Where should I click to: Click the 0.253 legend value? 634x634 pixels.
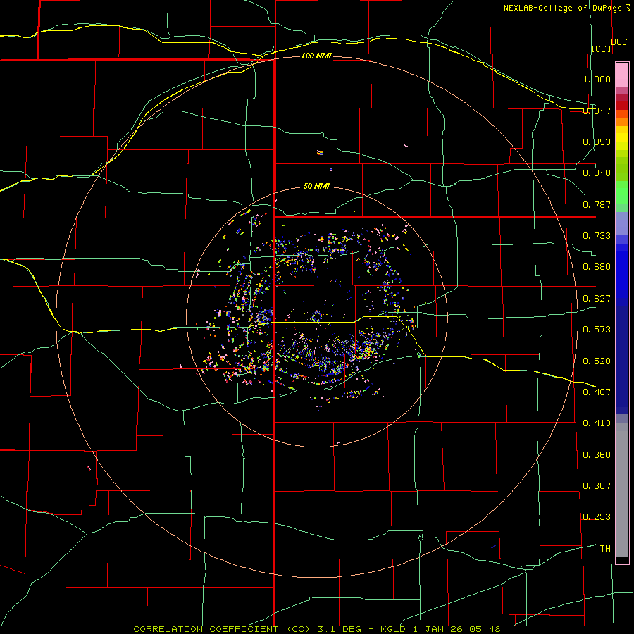(x=597, y=517)
